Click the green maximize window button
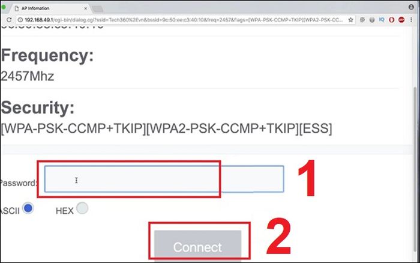The width and height of the screenshot is (420, 263). 3,7
